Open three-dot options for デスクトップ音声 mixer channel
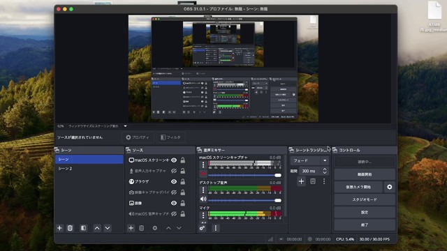Screen dimensions: 447x251 (203, 190)
